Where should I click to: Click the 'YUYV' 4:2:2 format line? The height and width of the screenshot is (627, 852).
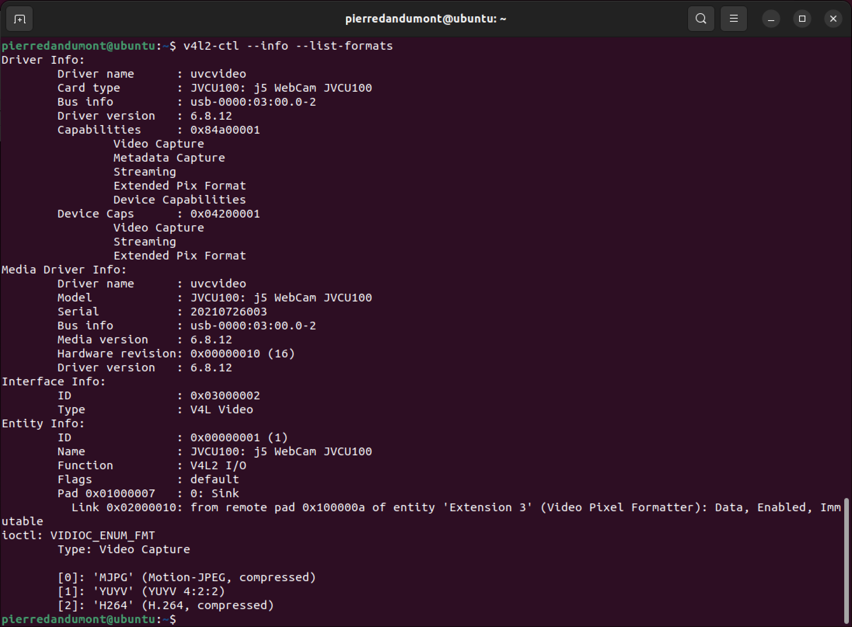tap(141, 591)
